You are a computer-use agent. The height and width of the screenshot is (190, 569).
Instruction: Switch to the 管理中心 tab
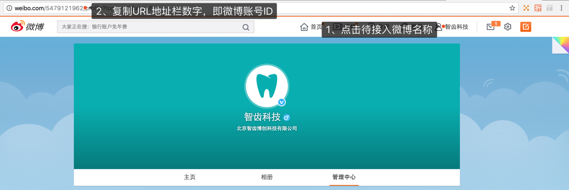click(344, 177)
